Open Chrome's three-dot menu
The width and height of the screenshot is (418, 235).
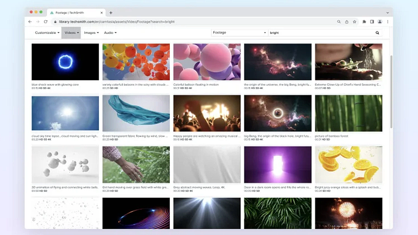coord(388,22)
